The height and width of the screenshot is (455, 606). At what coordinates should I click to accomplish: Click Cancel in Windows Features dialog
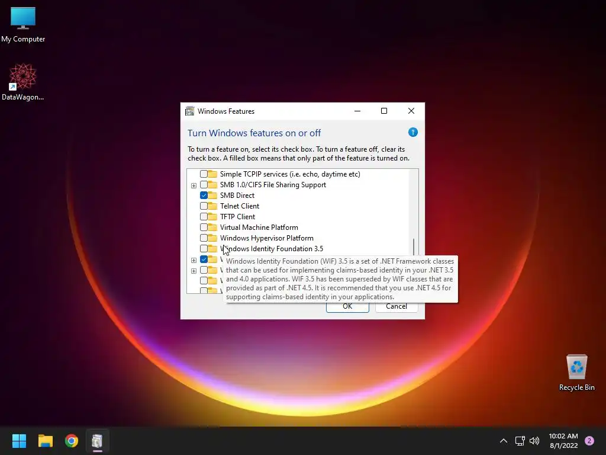point(397,306)
